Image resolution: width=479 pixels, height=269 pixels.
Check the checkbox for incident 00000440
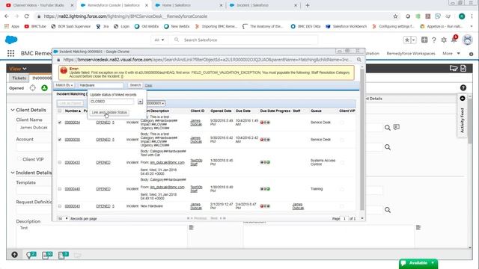coord(60,189)
